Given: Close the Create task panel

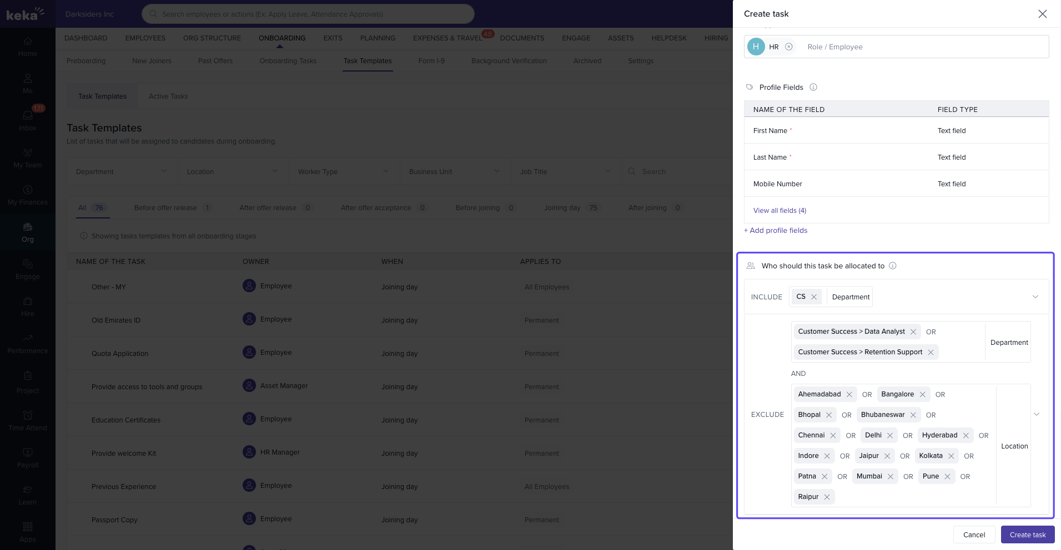Looking at the screenshot, I should [x=1042, y=14].
